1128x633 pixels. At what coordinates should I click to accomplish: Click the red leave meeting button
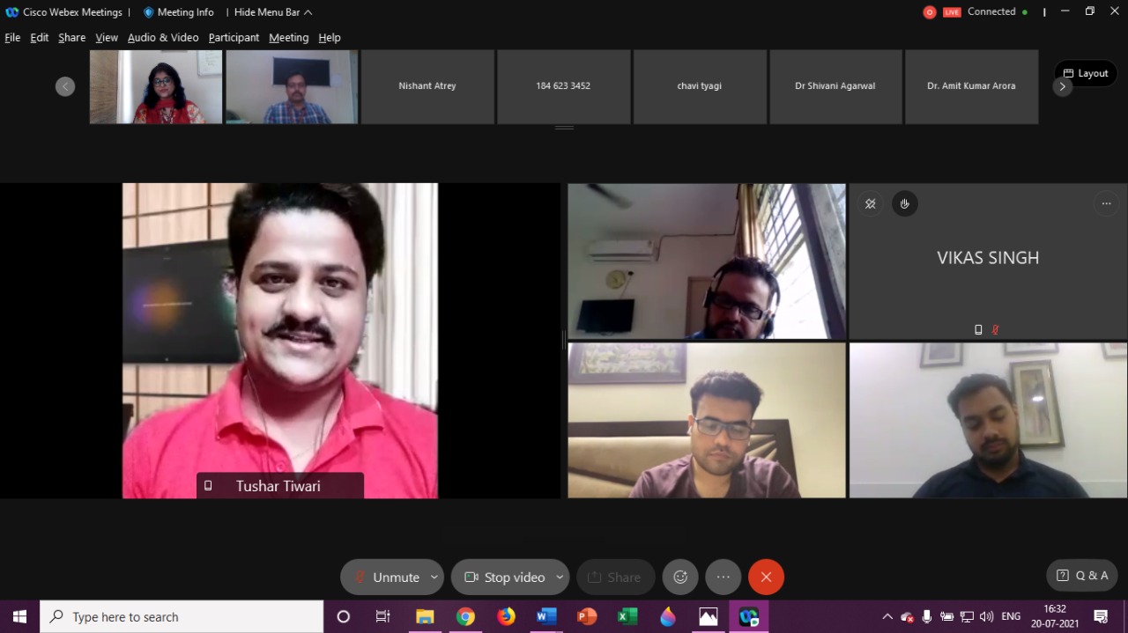click(x=766, y=578)
